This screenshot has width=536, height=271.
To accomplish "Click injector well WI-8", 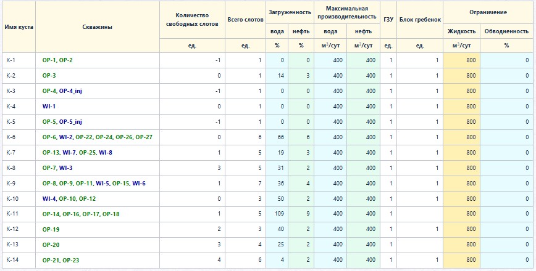I will click(106, 152).
